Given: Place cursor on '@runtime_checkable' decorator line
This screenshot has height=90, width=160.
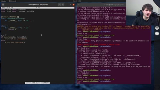Looking at the screenshot, I should [x=9, y=17].
